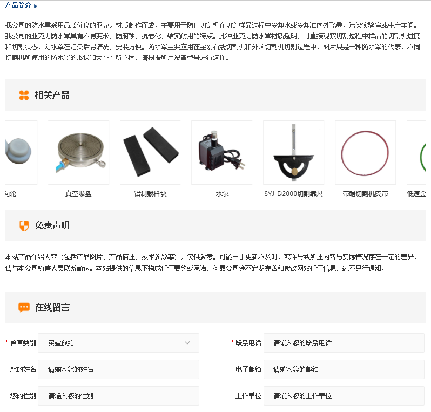This screenshot has height=412, width=431.
Task: View the 水泵 product picture
Action: [x=222, y=152]
